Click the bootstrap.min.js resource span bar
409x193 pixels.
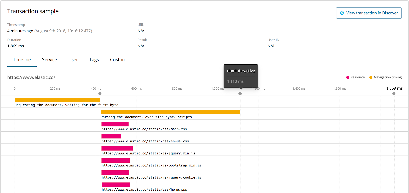(x=116, y=161)
